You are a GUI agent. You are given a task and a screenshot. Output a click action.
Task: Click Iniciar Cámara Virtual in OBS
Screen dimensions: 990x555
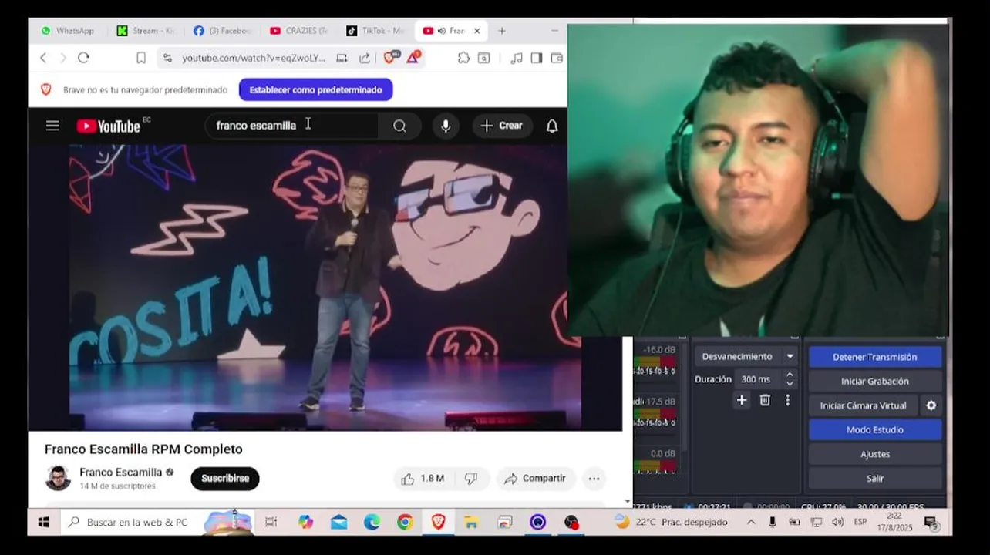click(x=863, y=405)
